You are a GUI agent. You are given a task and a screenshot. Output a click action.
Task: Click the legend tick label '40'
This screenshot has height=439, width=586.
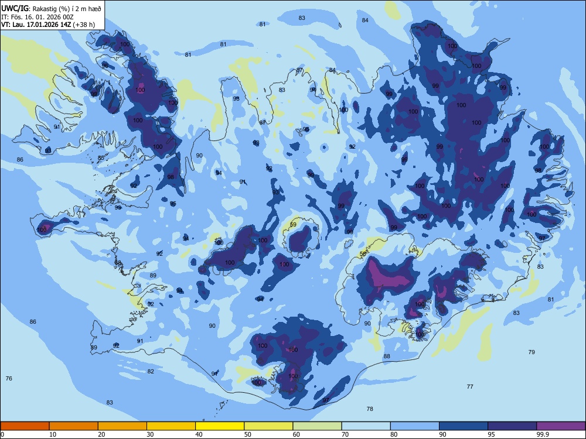point(199,434)
